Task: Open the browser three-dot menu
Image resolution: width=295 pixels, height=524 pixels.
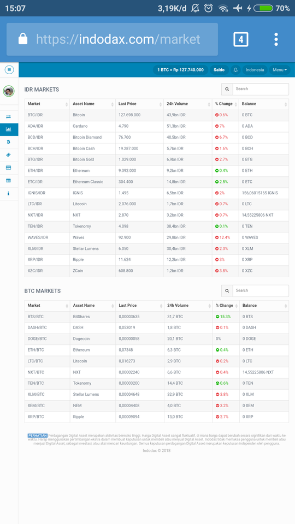Action: click(276, 39)
